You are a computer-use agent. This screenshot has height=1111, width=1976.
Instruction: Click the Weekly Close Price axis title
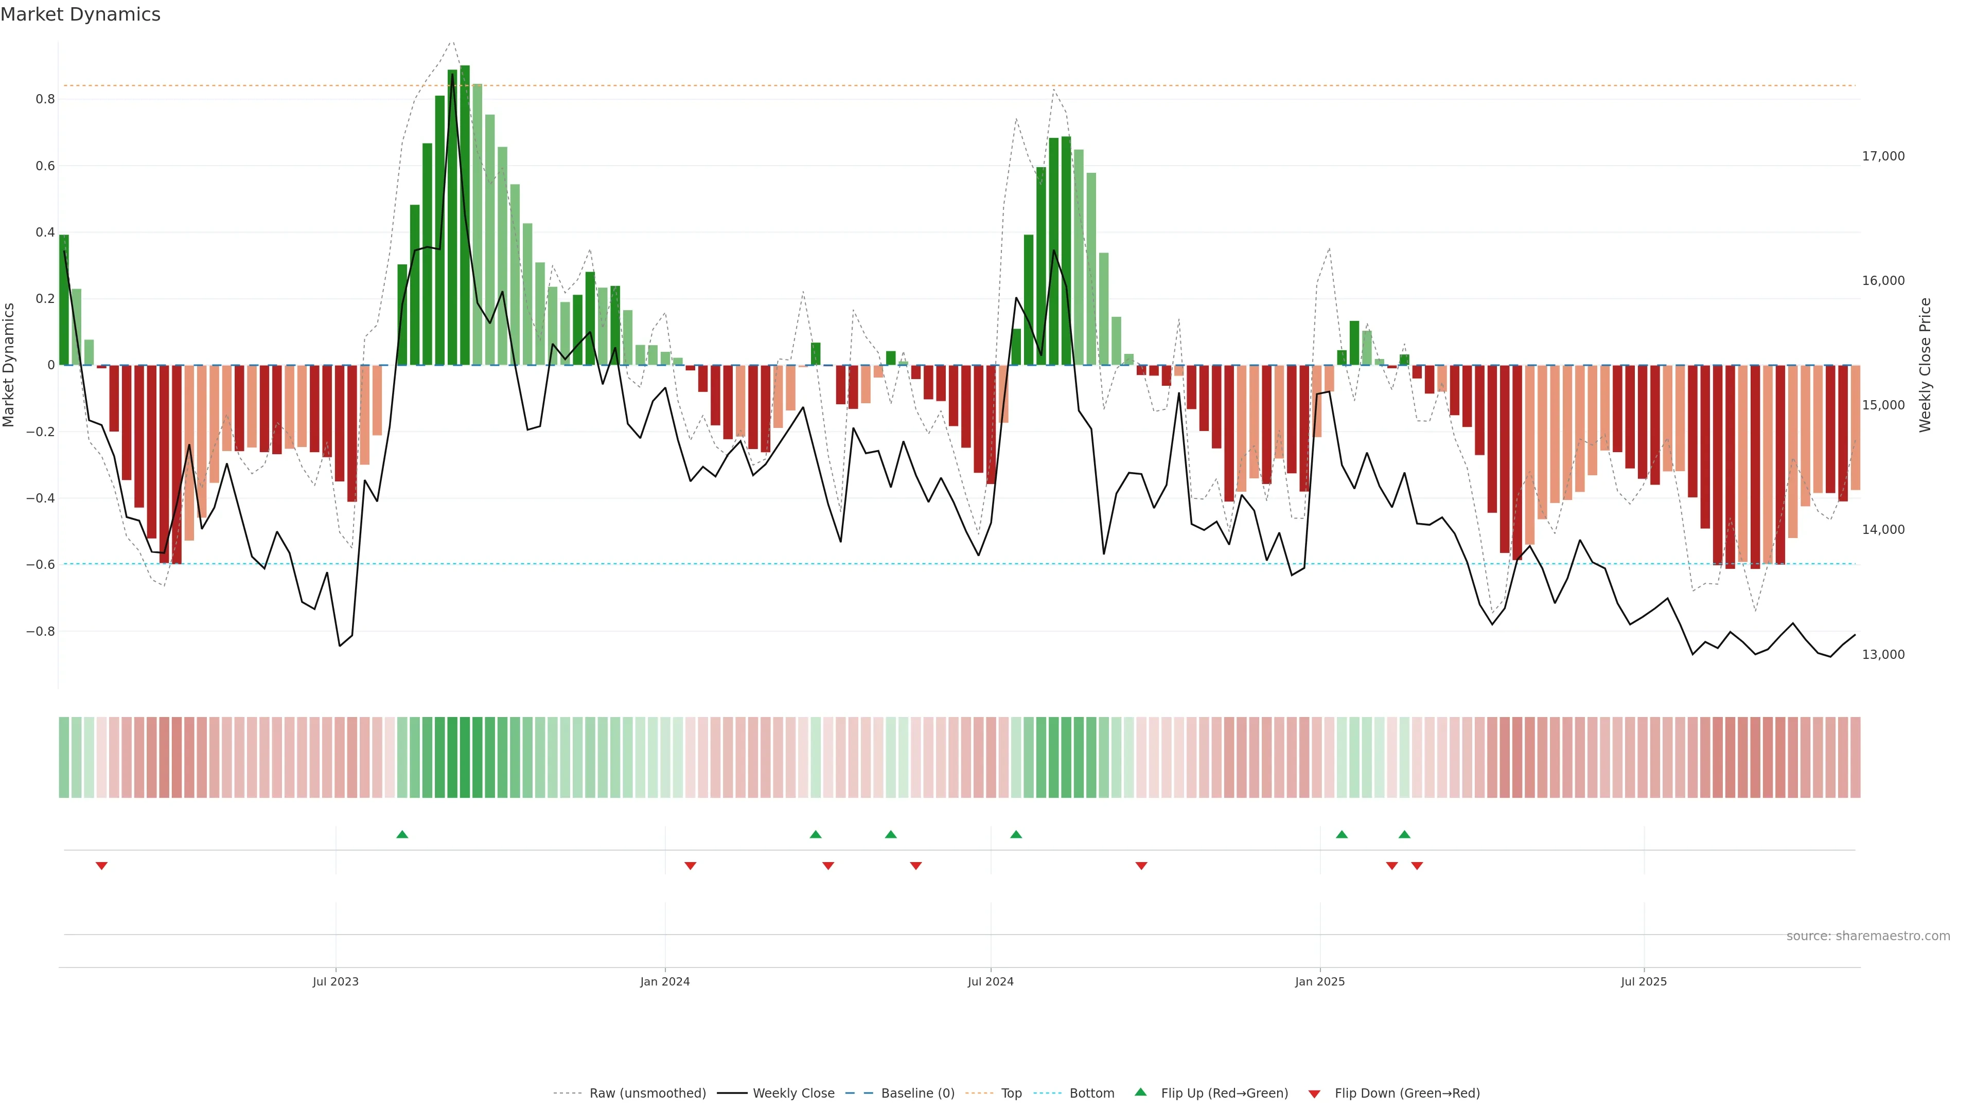pyautogui.click(x=1925, y=365)
